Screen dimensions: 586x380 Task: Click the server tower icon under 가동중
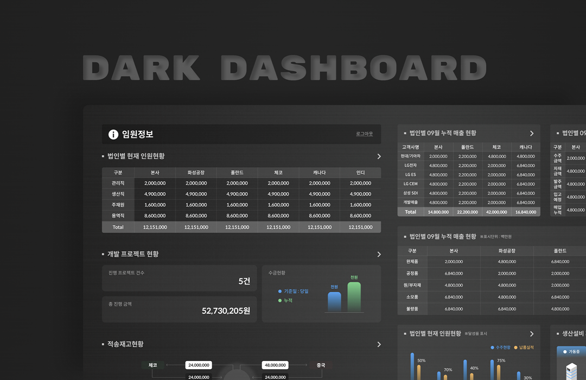click(x=571, y=372)
